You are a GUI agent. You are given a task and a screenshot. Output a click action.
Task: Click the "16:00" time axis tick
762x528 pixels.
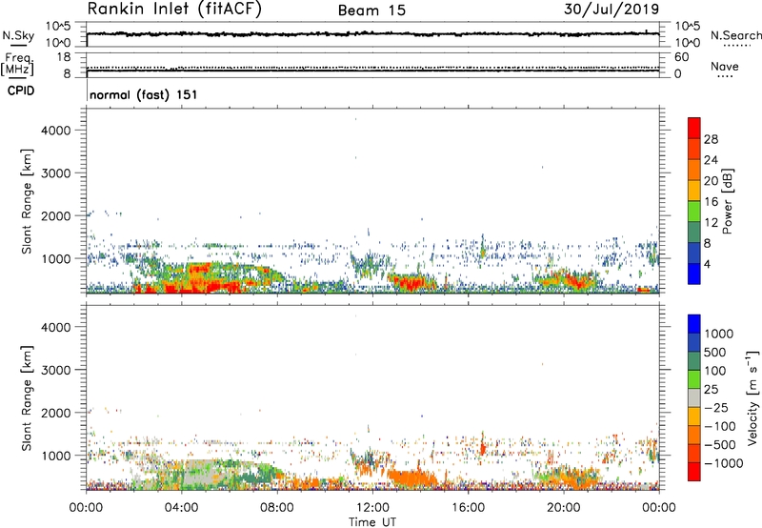tap(468, 508)
